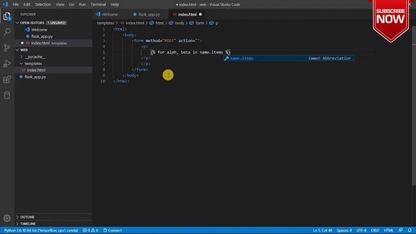The width and height of the screenshot is (416, 234).
Task: Click the unsaved dot on index.html tab
Action: [x=200, y=14]
